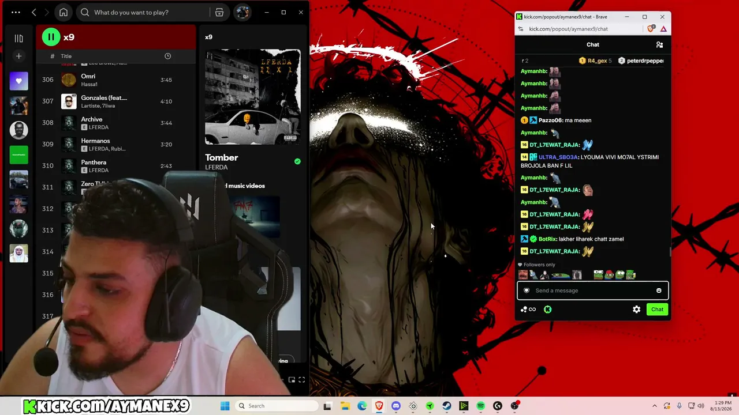
Task: Pause playback of the x9 playlist
Action: [51, 37]
